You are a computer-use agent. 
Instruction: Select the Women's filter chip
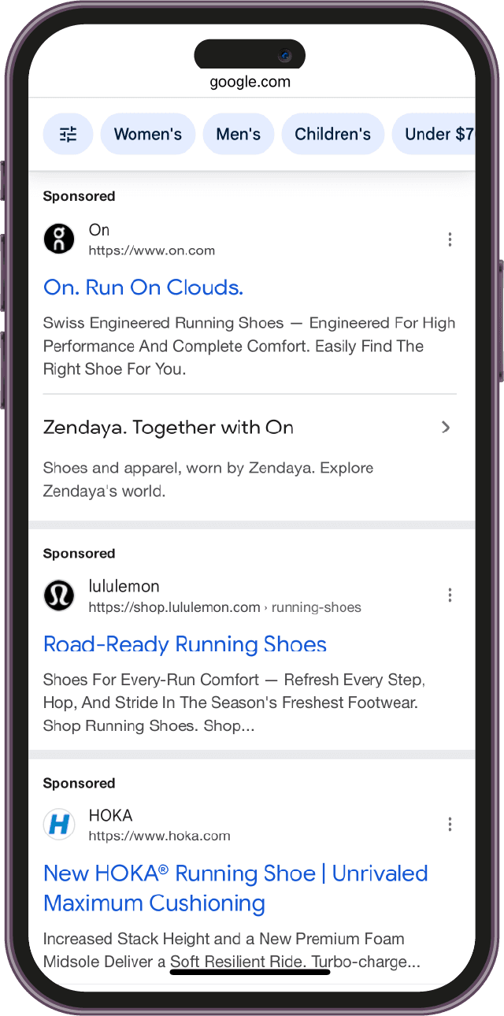pos(147,134)
